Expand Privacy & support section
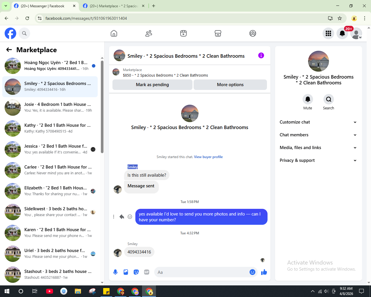Viewport: 371px width, 297px height. pyautogui.click(x=318, y=160)
